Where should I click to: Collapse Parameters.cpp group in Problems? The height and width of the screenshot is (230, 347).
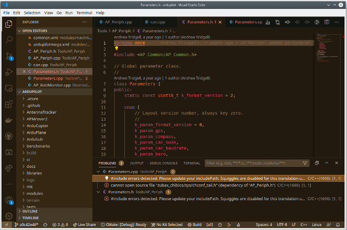[x=98, y=172]
